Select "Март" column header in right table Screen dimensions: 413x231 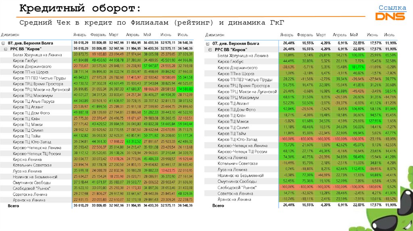pyautogui.click(x=321, y=35)
